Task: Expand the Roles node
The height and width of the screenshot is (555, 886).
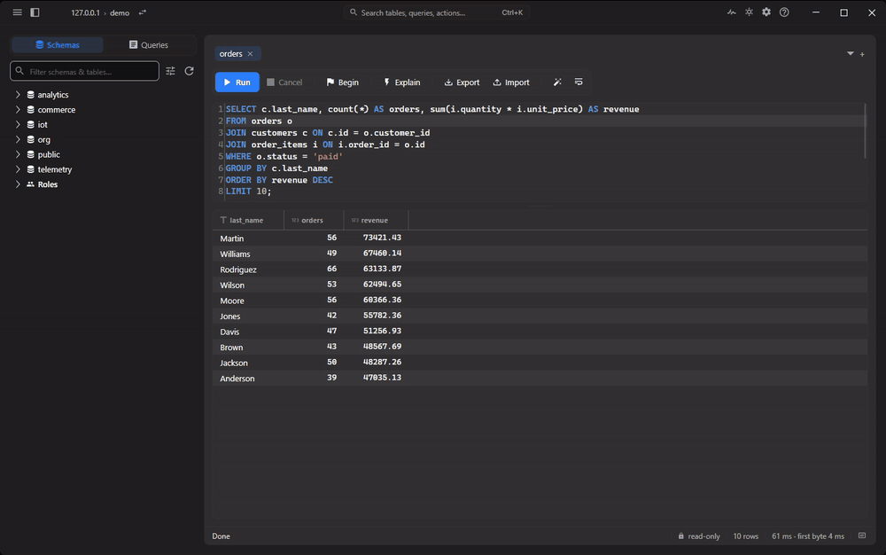Action: coord(18,184)
